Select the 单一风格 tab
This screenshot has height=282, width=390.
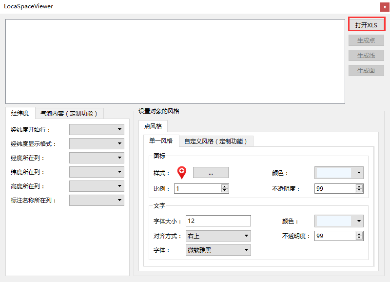coord(161,141)
